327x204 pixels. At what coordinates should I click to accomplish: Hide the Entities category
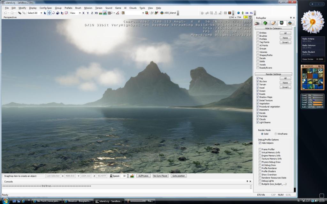[x=258, y=33]
